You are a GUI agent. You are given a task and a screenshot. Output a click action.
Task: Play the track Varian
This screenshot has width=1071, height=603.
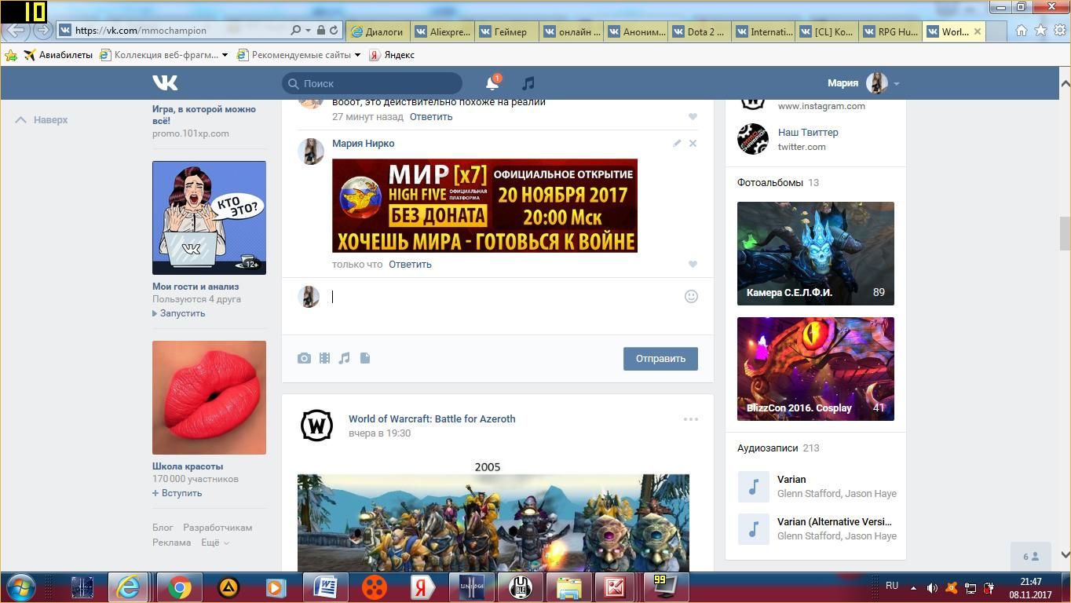pyautogui.click(x=753, y=487)
